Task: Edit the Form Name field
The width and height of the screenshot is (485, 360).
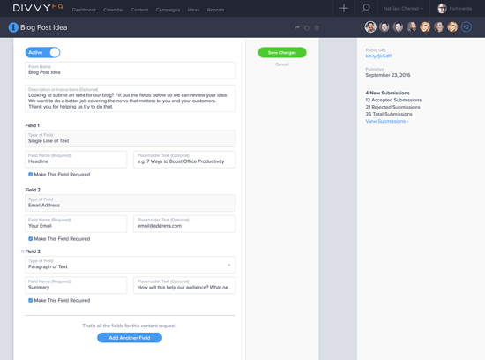Action: 130,71
